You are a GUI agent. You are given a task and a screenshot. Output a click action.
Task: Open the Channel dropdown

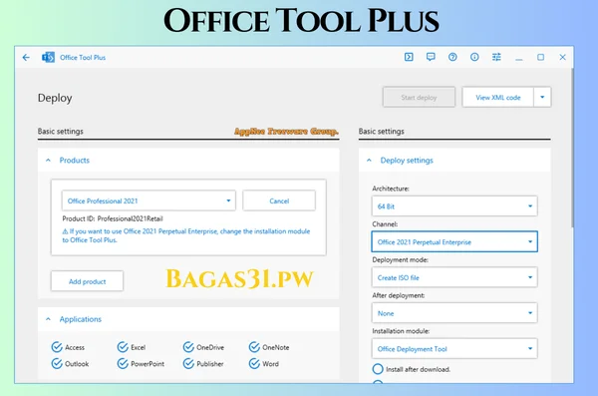point(454,241)
